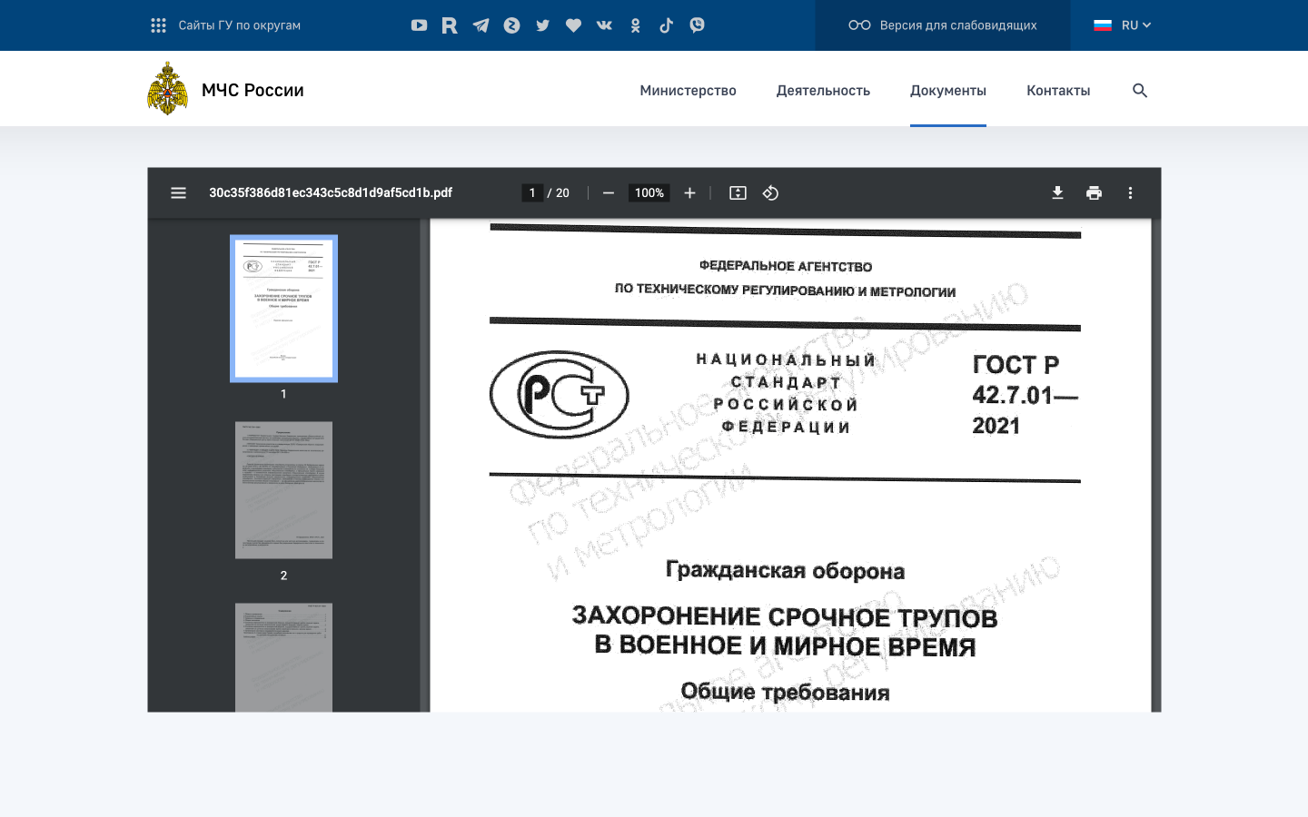Viewport: 1308px width, 817px height.
Task: Click the Сайты ГУ по округам link
Action: pos(239,25)
